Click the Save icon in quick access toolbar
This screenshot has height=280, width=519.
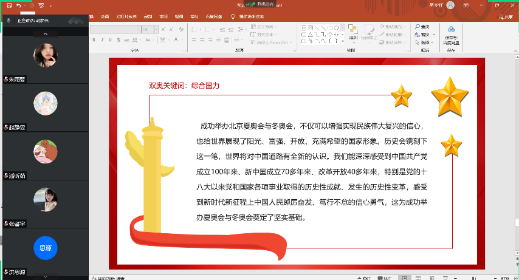coord(8,5)
